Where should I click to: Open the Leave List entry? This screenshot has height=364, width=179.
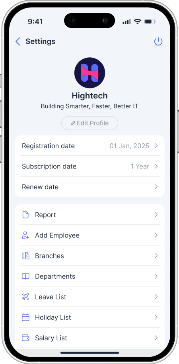(x=90, y=297)
